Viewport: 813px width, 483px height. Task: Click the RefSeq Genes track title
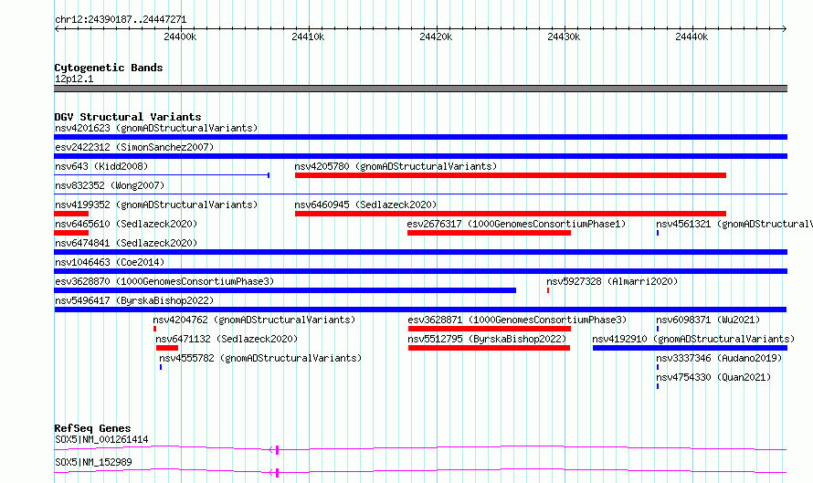coord(92,428)
